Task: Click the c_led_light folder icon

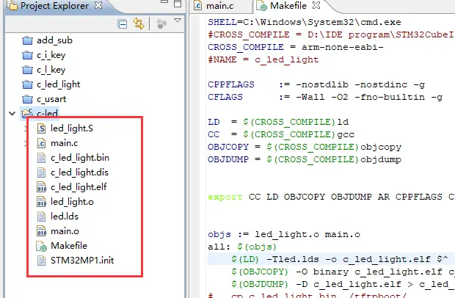Action: pos(27,84)
